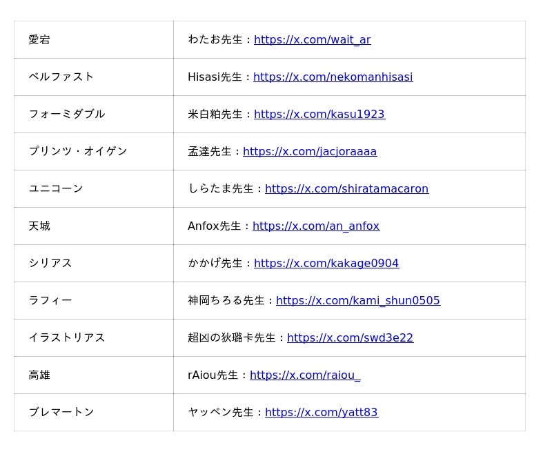Follow the kami_shun0505 profile link
The image size is (552, 452).
(357, 301)
